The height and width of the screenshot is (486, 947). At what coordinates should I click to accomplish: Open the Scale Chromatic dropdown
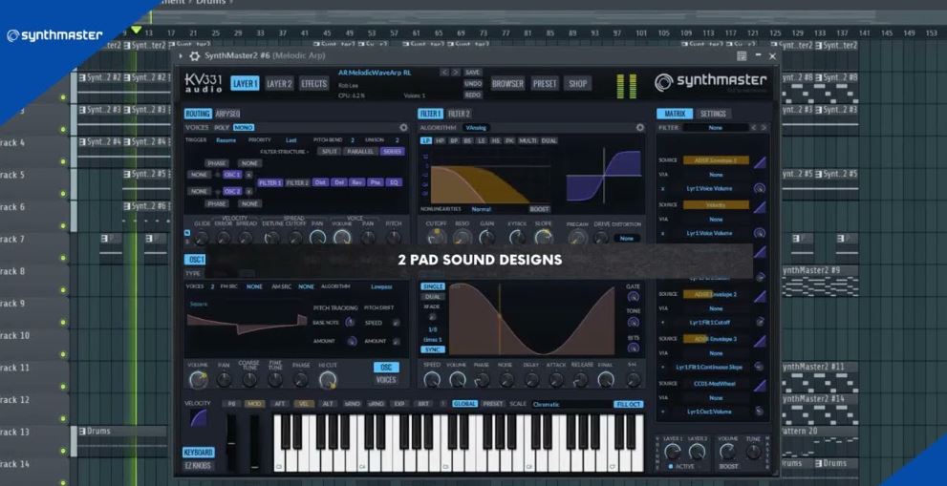click(570, 404)
